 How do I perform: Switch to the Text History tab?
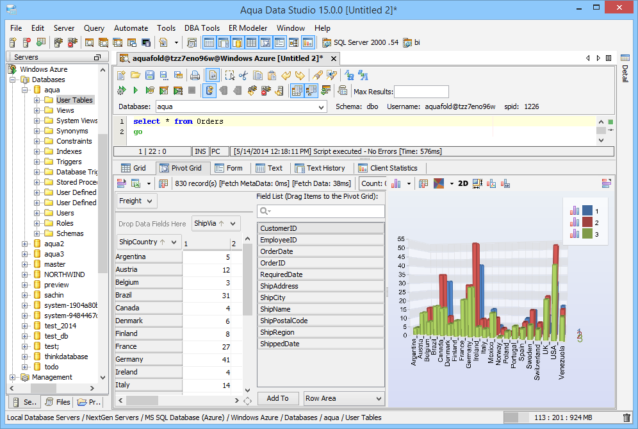pyautogui.click(x=320, y=168)
